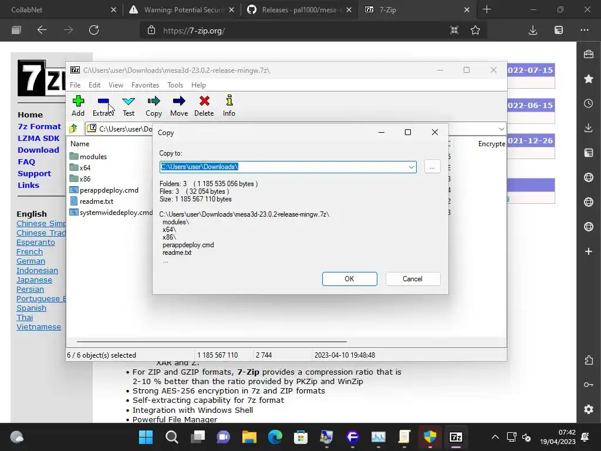Open a new browser tab
This screenshot has width=601, height=451.
pos(487,9)
